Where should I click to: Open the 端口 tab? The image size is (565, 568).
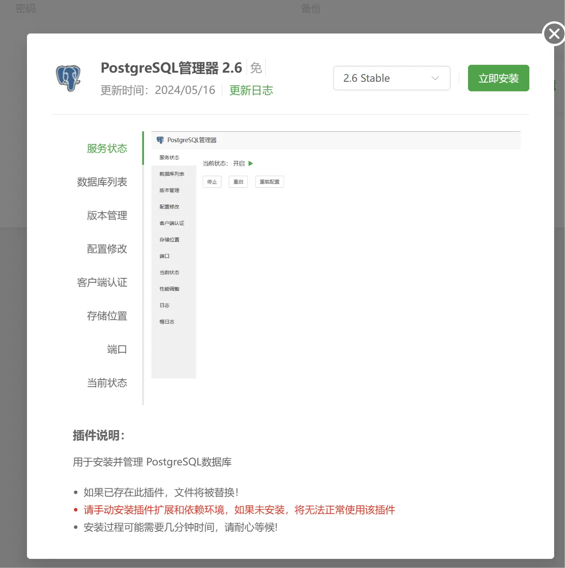click(117, 349)
